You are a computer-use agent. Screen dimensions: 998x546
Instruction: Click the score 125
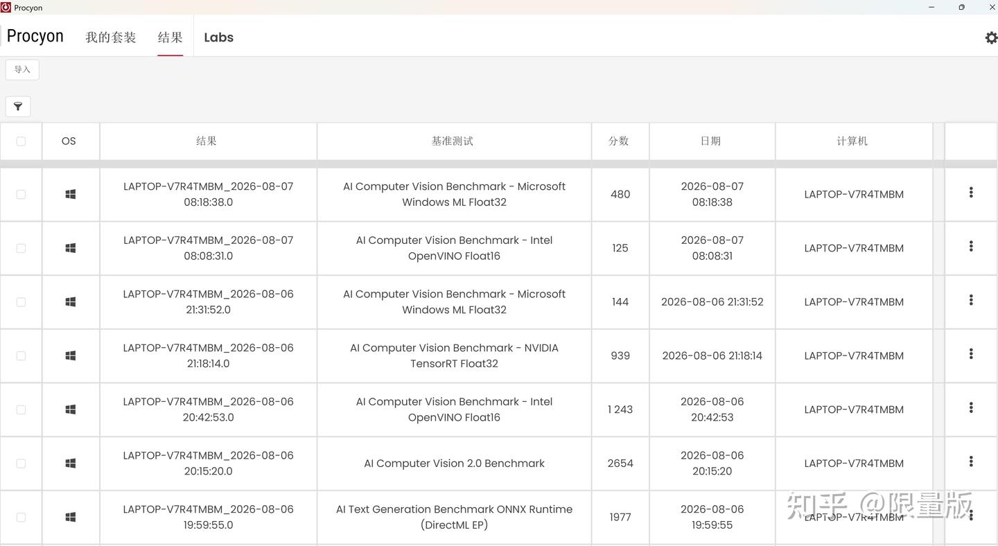(620, 248)
